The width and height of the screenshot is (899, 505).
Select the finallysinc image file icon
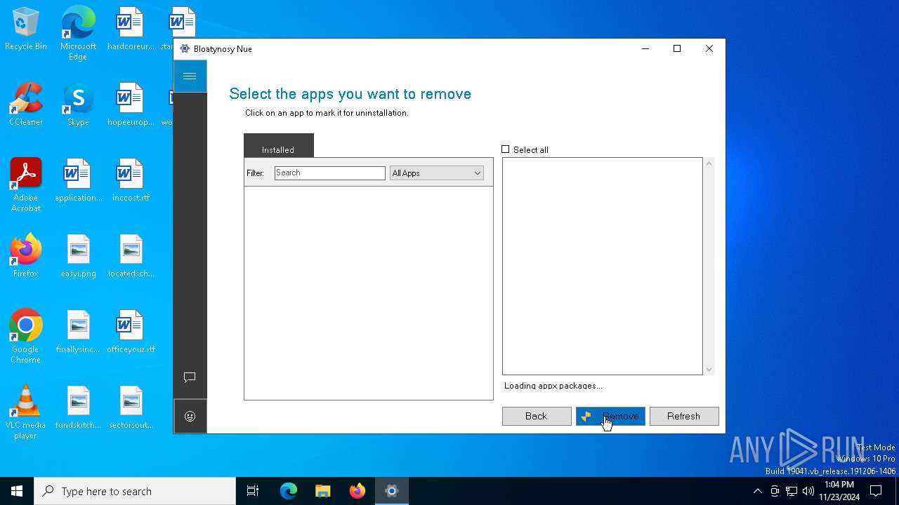pyautogui.click(x=78, y=332)
